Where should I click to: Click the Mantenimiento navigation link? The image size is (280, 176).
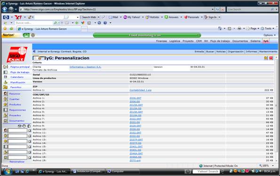point(268,51)
